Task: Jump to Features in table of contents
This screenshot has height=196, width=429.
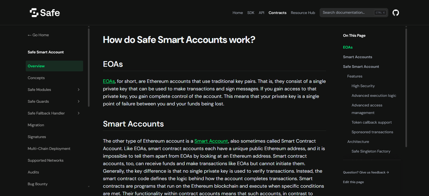Action: point(355,76)
